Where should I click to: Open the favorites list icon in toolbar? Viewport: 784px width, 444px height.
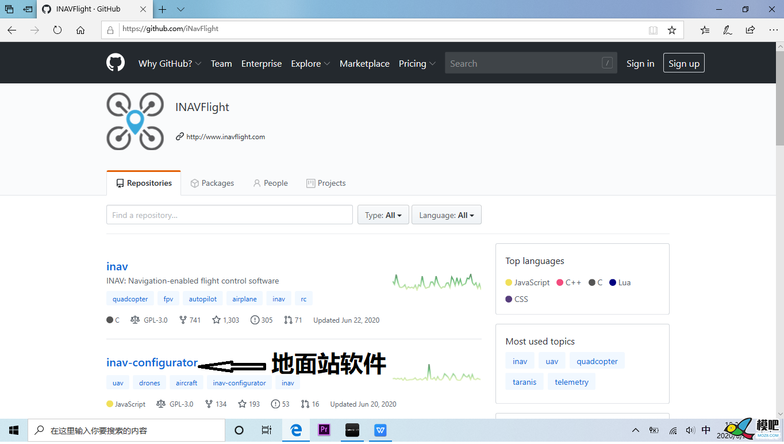click(705, 30)
